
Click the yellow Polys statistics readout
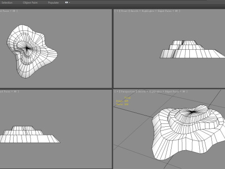[x=122, y=101]
